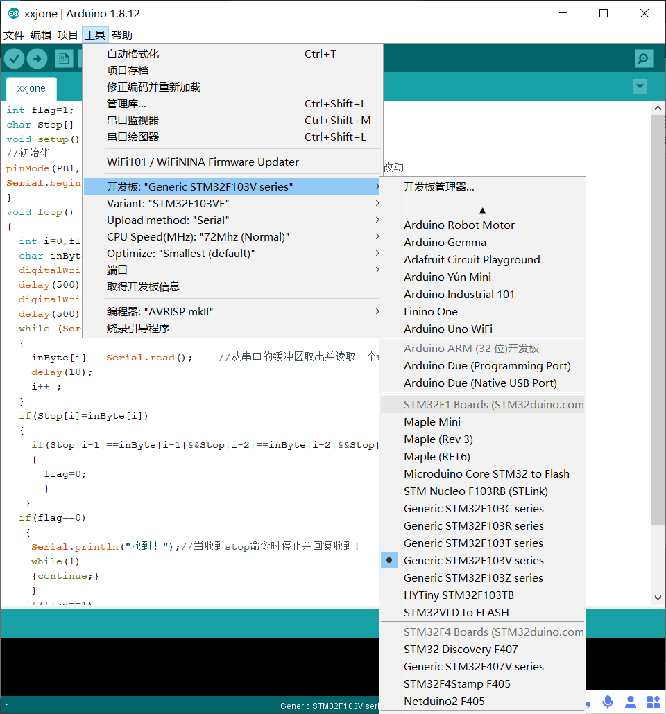Select Maple Mini as the board
The image size is (666, 714).
(x=430, y=421)
